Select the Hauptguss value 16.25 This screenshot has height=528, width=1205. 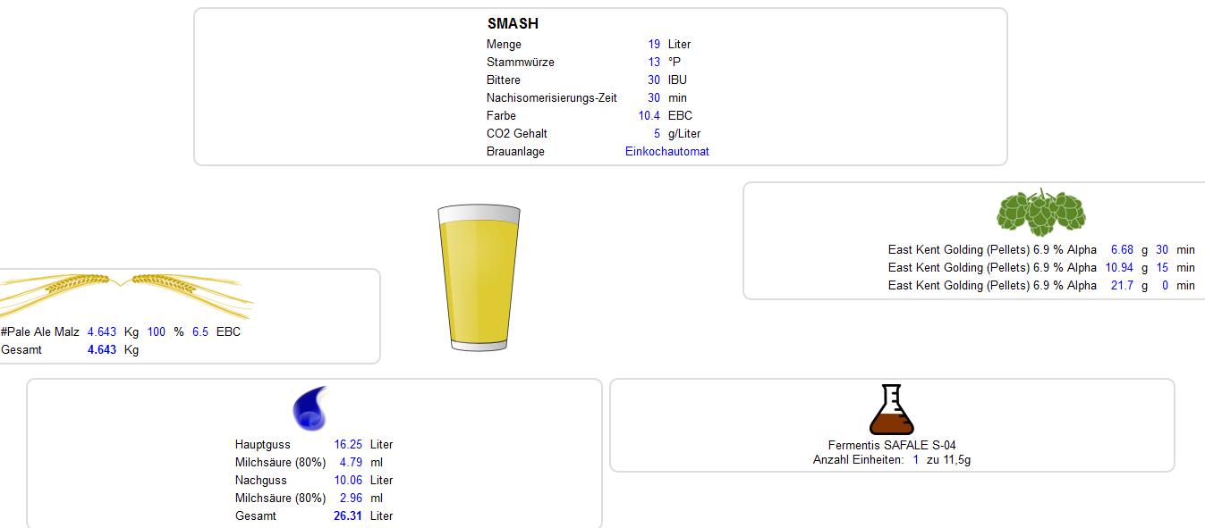tap(348, 445)
